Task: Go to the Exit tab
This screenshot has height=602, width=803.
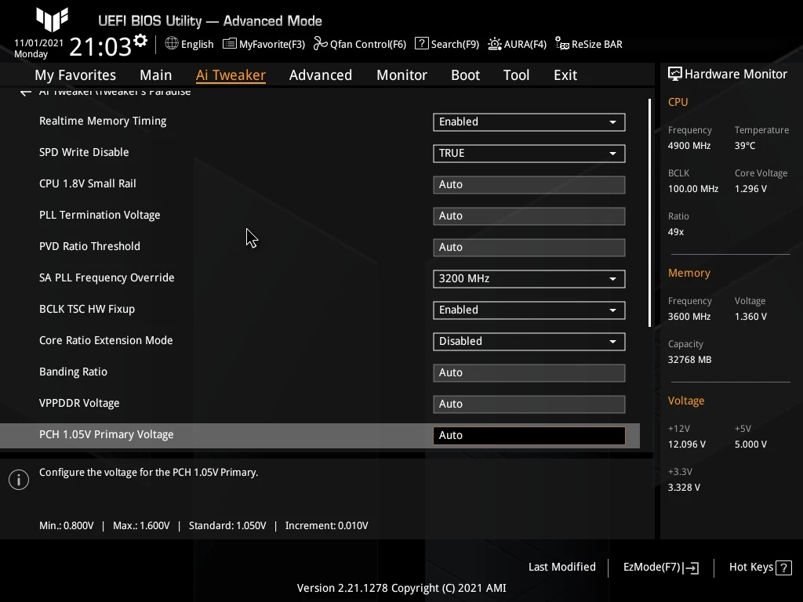Action: click(x=565, y=75)
